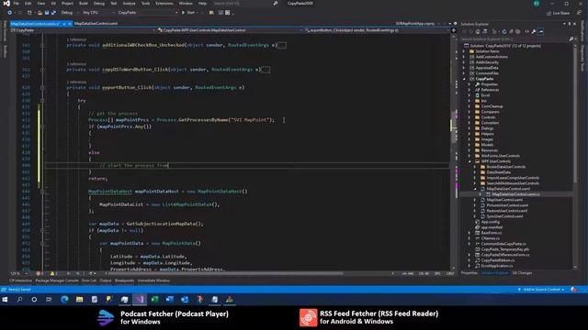Screen dimensions: 588x330
Task: Open Podcast Fetcher for Windows banner
Action: (164, 318)
